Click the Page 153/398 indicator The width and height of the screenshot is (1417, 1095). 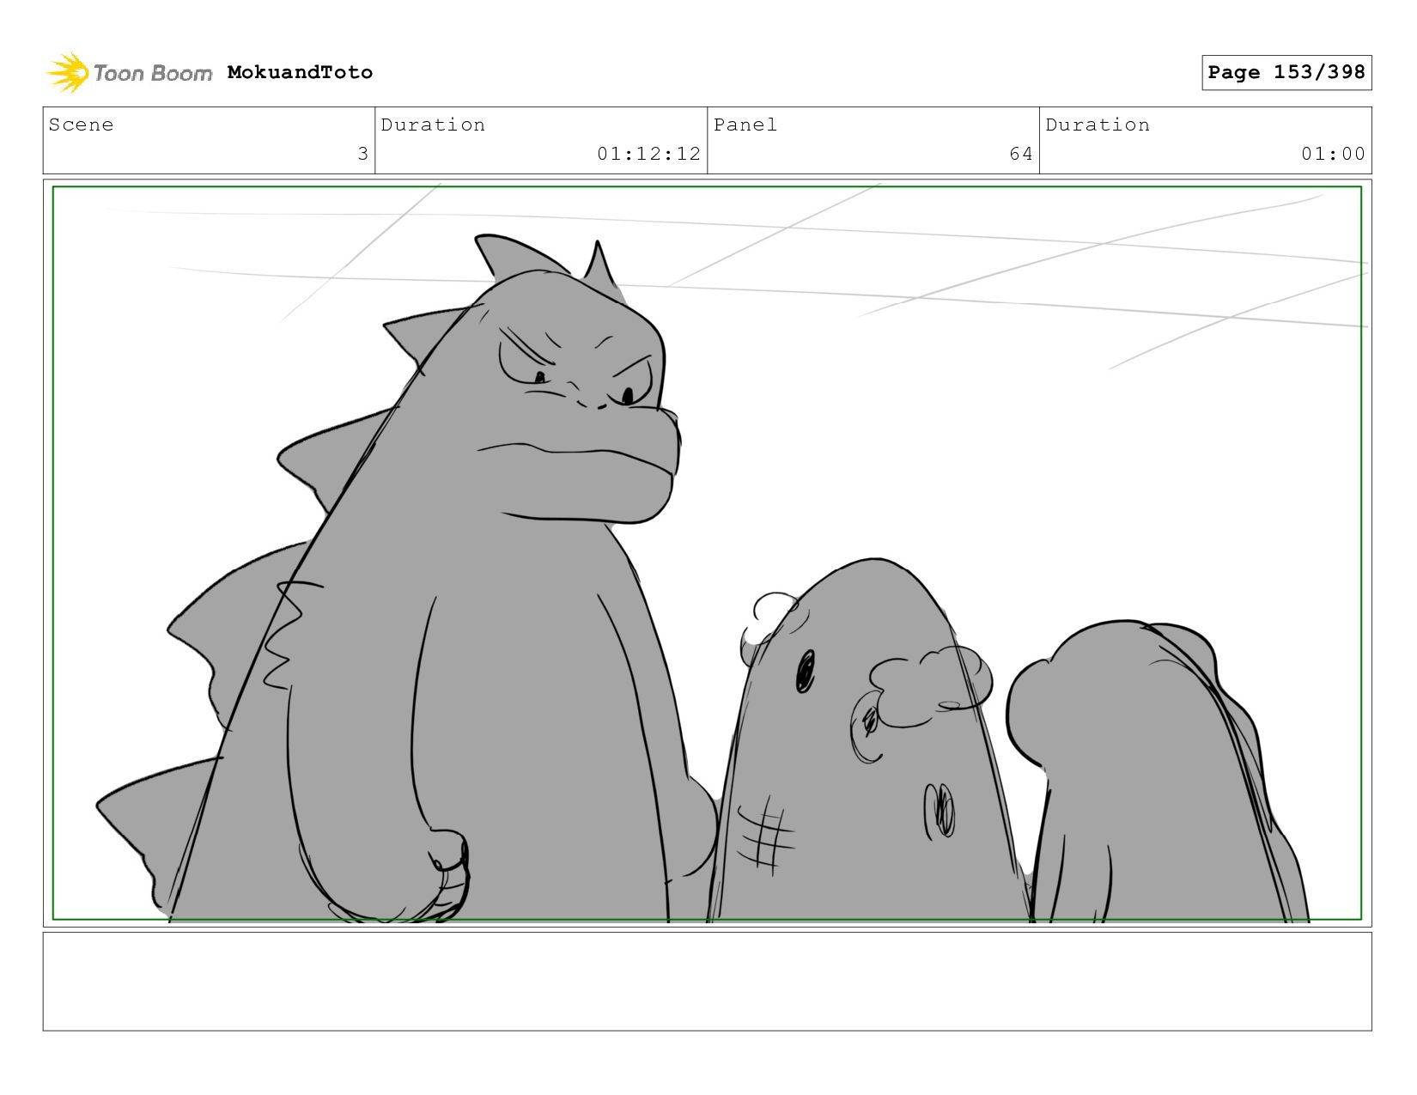click(1286, 72)
